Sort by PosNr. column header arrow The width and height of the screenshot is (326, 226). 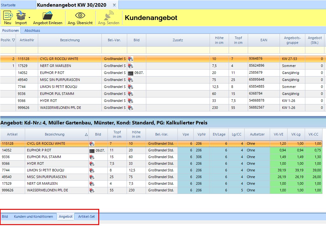pos(13,40)
